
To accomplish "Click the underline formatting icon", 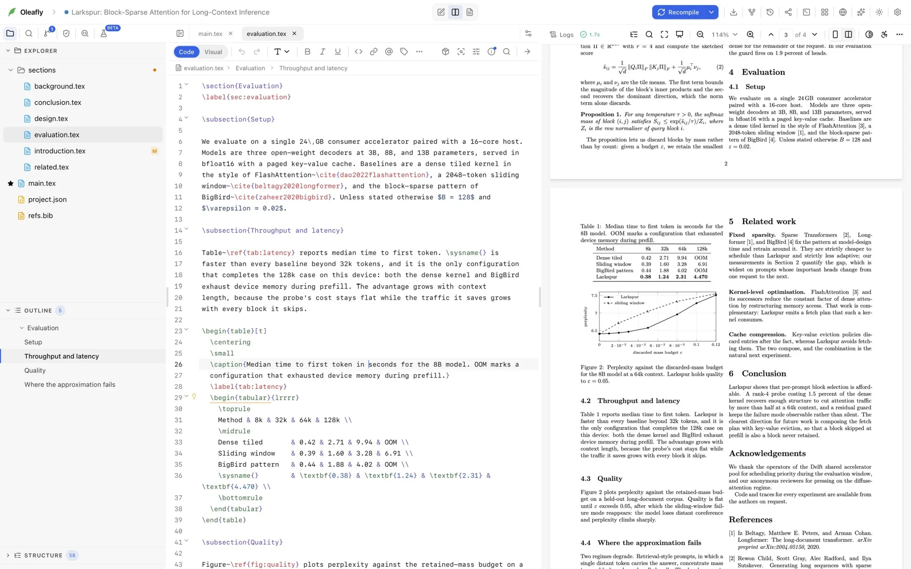I will pyautogui.click(x=337, y=52).
